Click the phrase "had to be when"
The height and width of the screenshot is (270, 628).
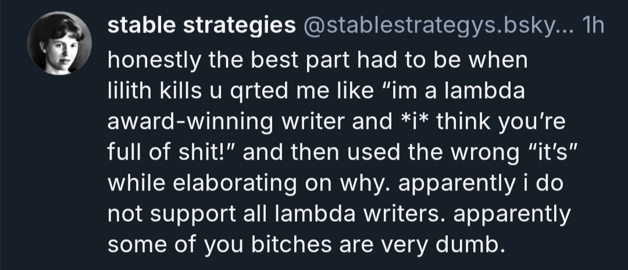click(x=441, y=61)
